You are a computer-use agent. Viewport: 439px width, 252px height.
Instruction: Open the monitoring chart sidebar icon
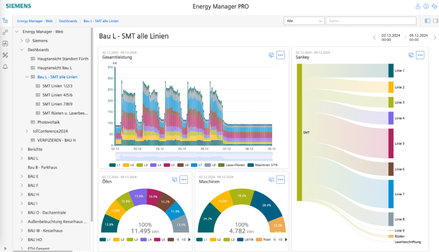[x=5, y=44]
